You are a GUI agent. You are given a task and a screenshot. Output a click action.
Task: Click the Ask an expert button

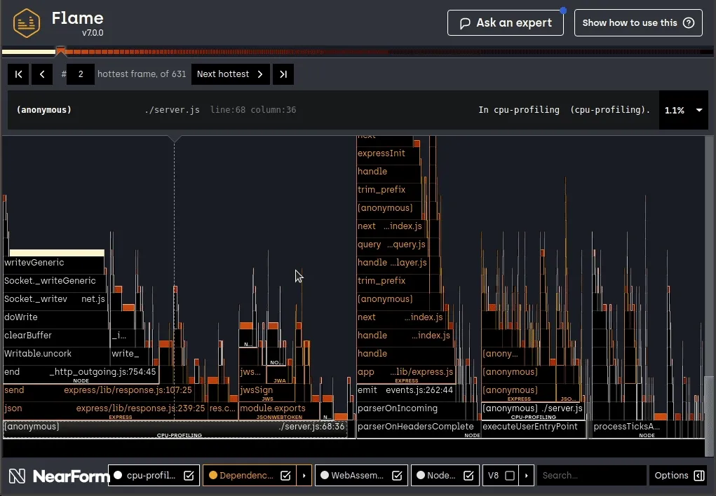click(505, 22)
